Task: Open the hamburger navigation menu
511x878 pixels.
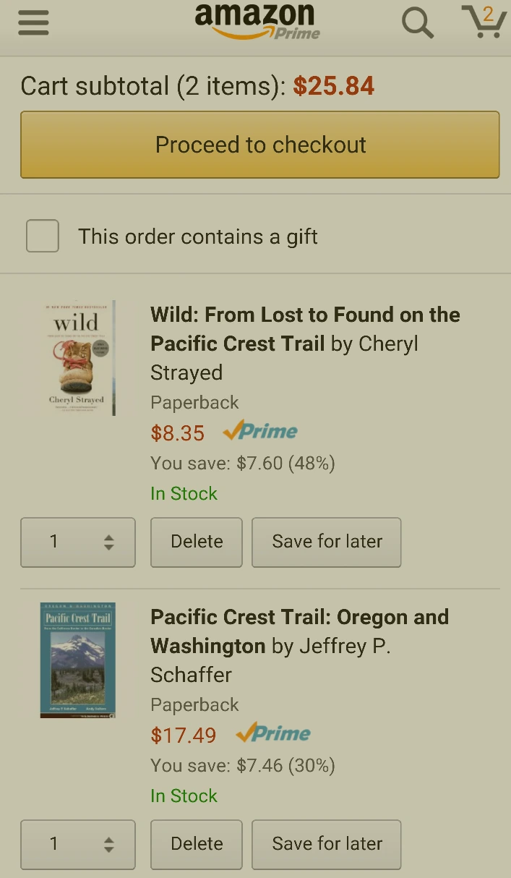Action: (33, 22)
